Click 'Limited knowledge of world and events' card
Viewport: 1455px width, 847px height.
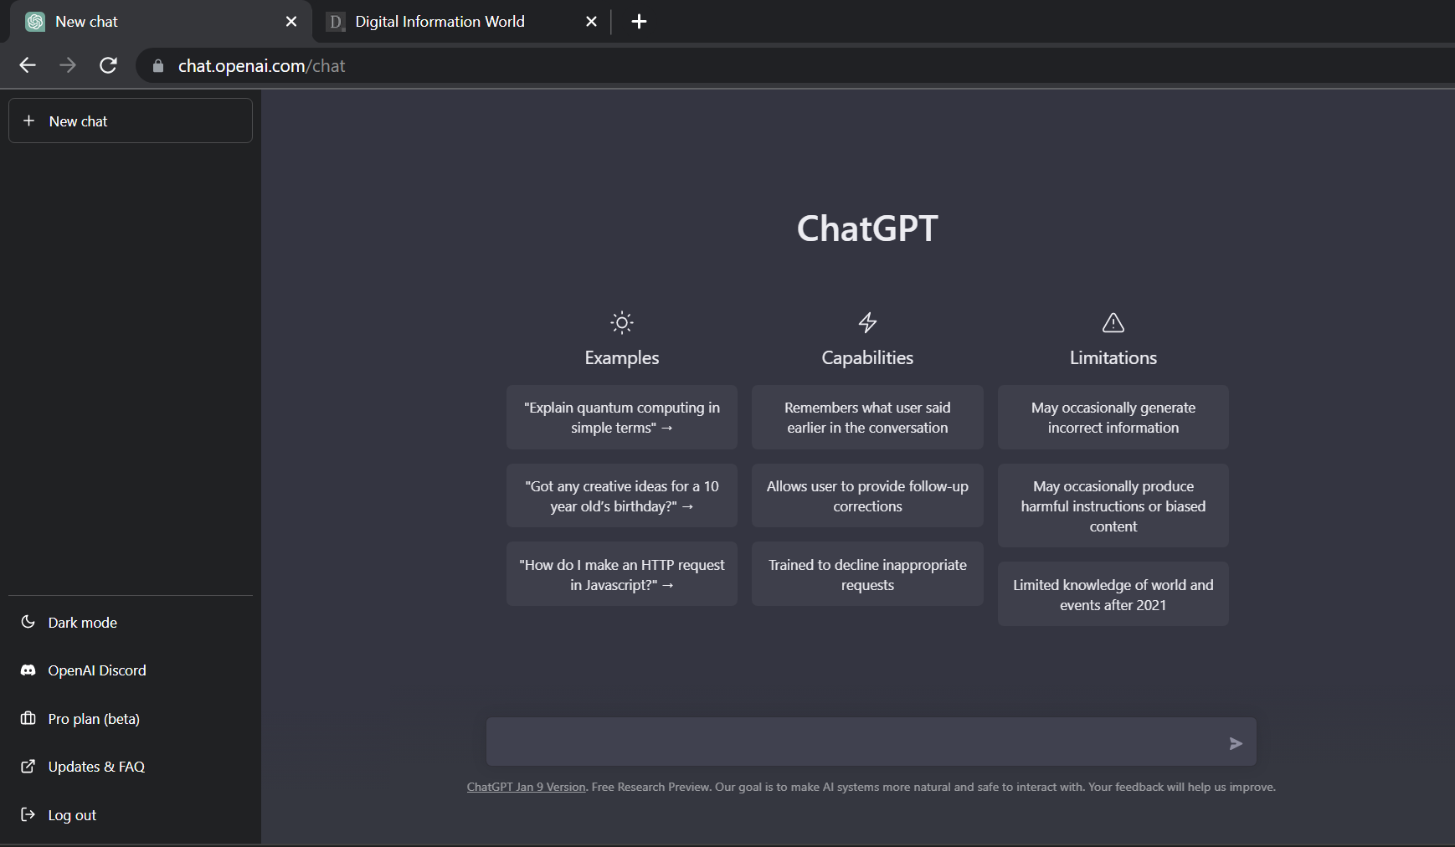(1113, 594)
